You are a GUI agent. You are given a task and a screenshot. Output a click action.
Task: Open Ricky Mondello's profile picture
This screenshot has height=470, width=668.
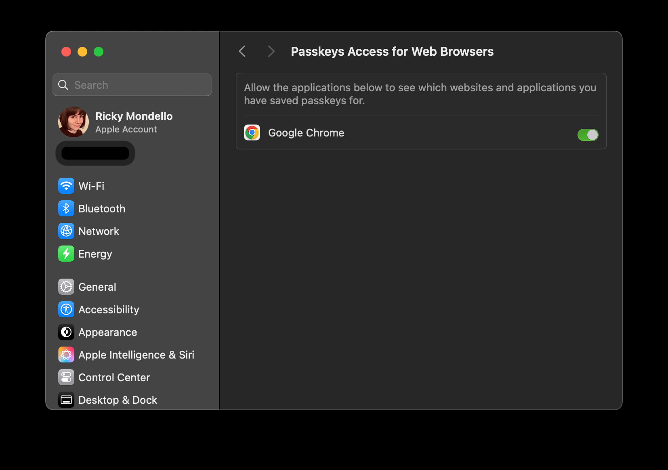74,122
